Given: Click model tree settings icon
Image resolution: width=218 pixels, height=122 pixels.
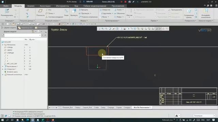Looking at the screenshot, I should 33,32.
